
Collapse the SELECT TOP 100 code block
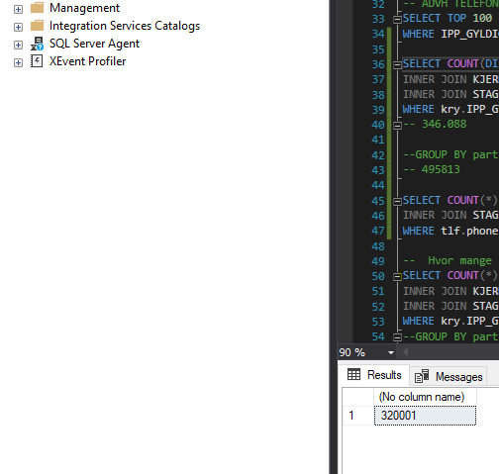[x=397, y=20]
